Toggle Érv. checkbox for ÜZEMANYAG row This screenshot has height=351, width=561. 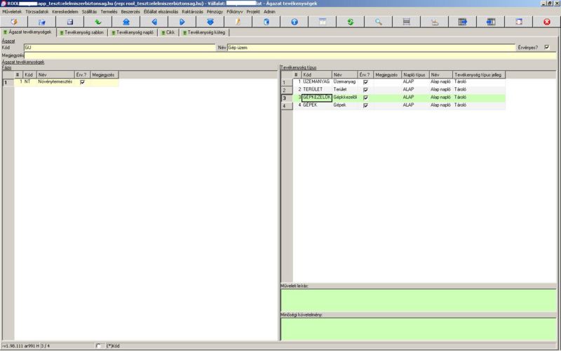point(365,82)
